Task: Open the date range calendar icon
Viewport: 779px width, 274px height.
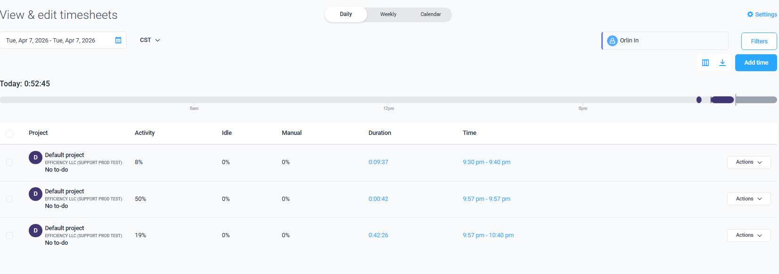Action: coord(118,41)
